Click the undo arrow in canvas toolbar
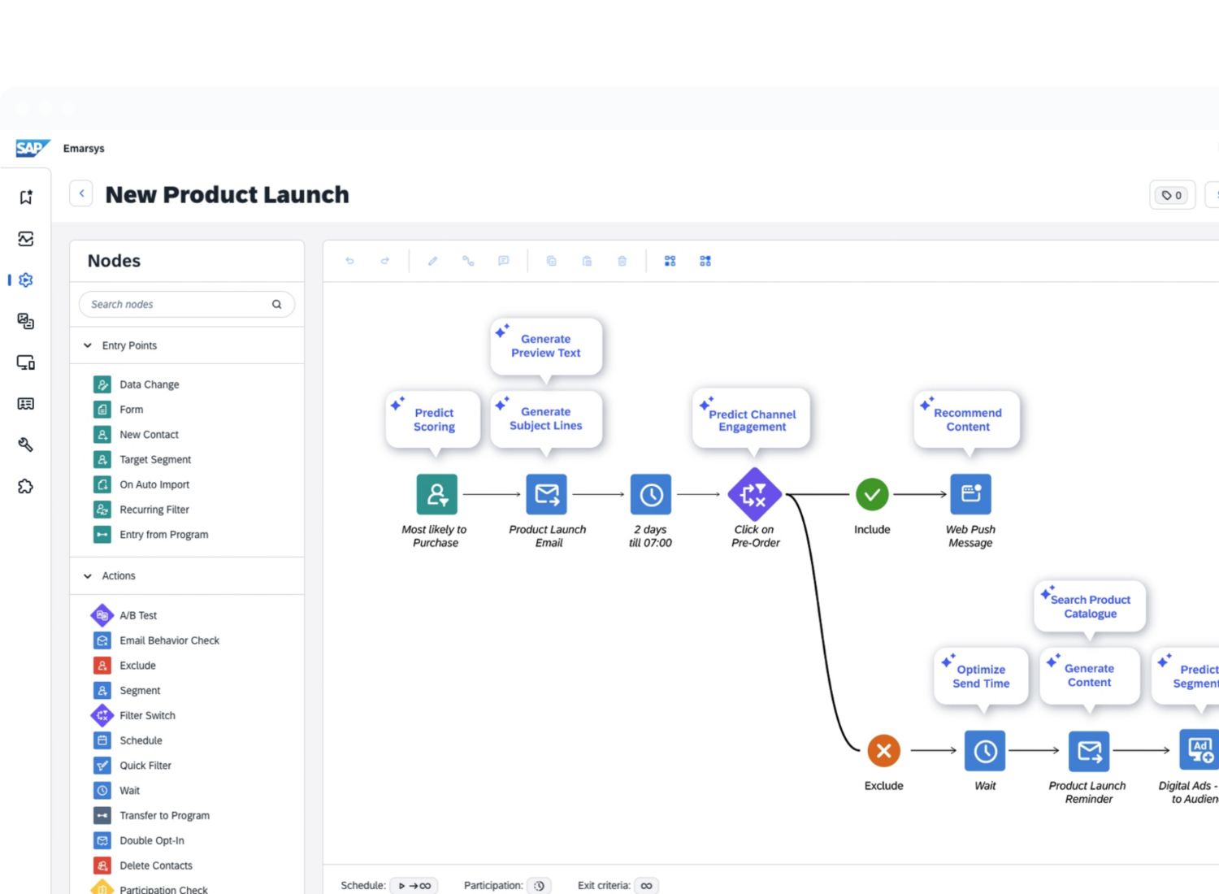 click(350, 261)
